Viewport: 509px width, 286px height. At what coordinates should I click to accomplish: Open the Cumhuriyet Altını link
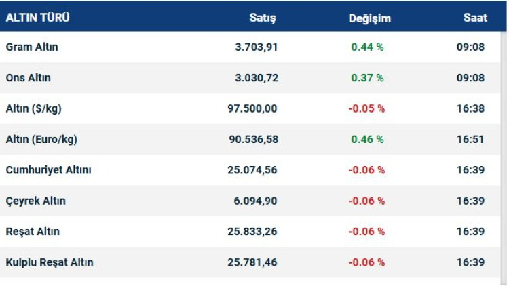click(x=48, y=170)
